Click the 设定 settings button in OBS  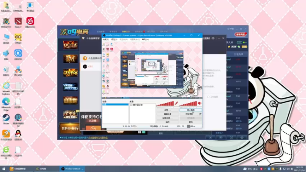[x=167, y=110]
